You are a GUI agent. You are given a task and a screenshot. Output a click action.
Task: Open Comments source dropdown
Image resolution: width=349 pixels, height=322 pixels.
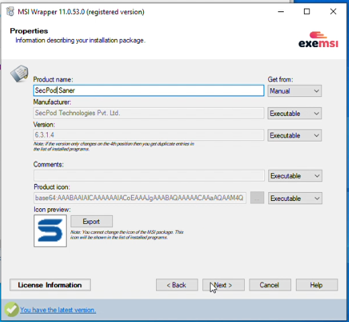coord(295,175)
